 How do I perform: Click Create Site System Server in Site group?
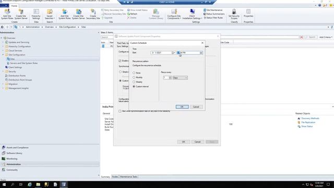pos(78,14)
